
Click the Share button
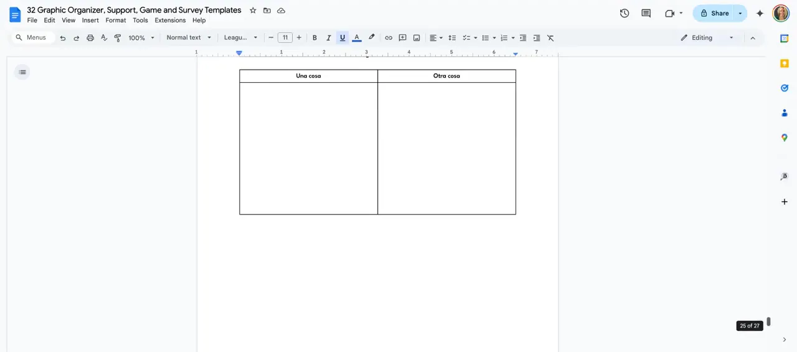coord(714,13)
